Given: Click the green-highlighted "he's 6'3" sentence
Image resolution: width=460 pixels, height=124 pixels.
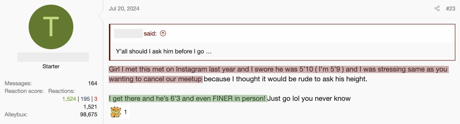Looking at the screenshot, I should point(188,98).
